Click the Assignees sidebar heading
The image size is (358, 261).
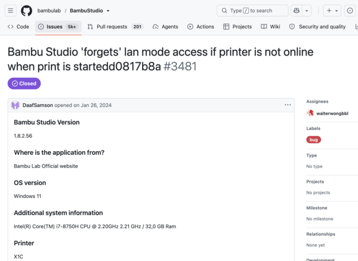pos(317,102)
